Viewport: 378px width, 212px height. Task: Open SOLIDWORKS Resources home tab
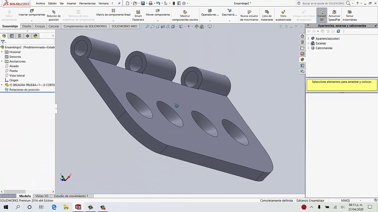[302, 36]
